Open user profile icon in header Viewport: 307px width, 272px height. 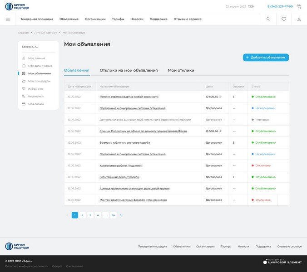[299, 19]
